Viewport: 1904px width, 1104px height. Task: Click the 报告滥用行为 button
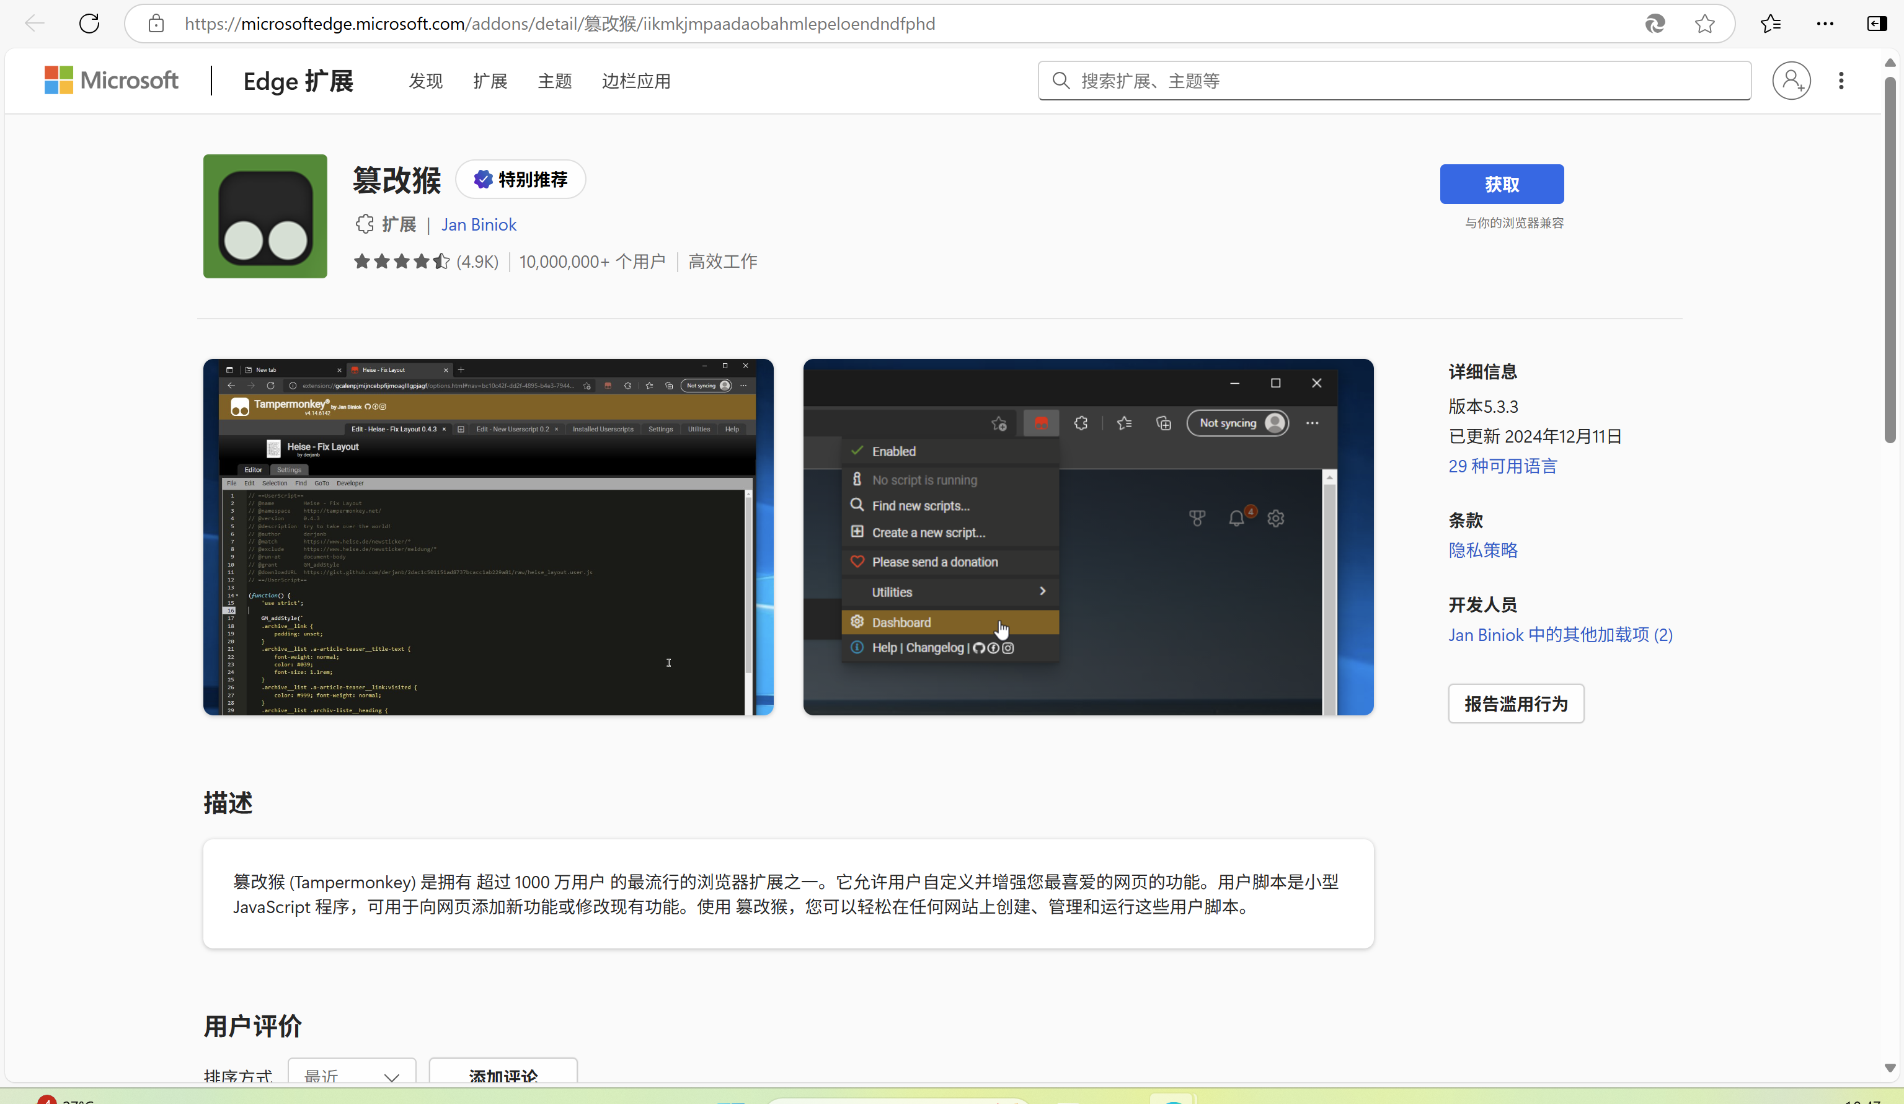tap(1516, 704)
